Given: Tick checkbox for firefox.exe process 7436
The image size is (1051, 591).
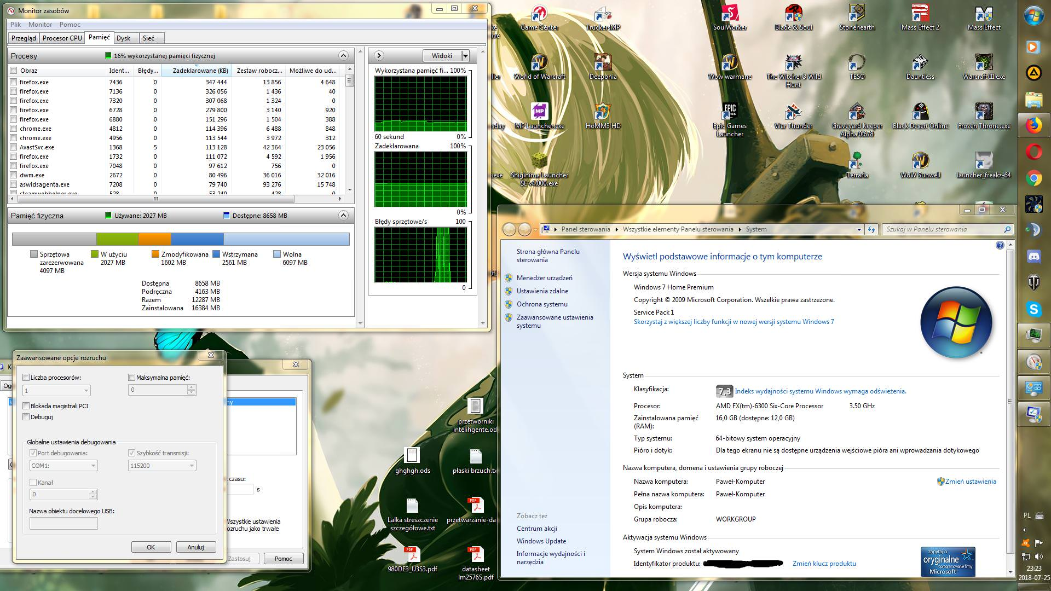Looking at the screenshot, I should click(14, 82).
